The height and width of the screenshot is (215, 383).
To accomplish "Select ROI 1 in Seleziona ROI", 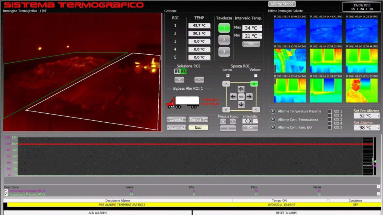I will pyautogui.click(x=177, y=72).
